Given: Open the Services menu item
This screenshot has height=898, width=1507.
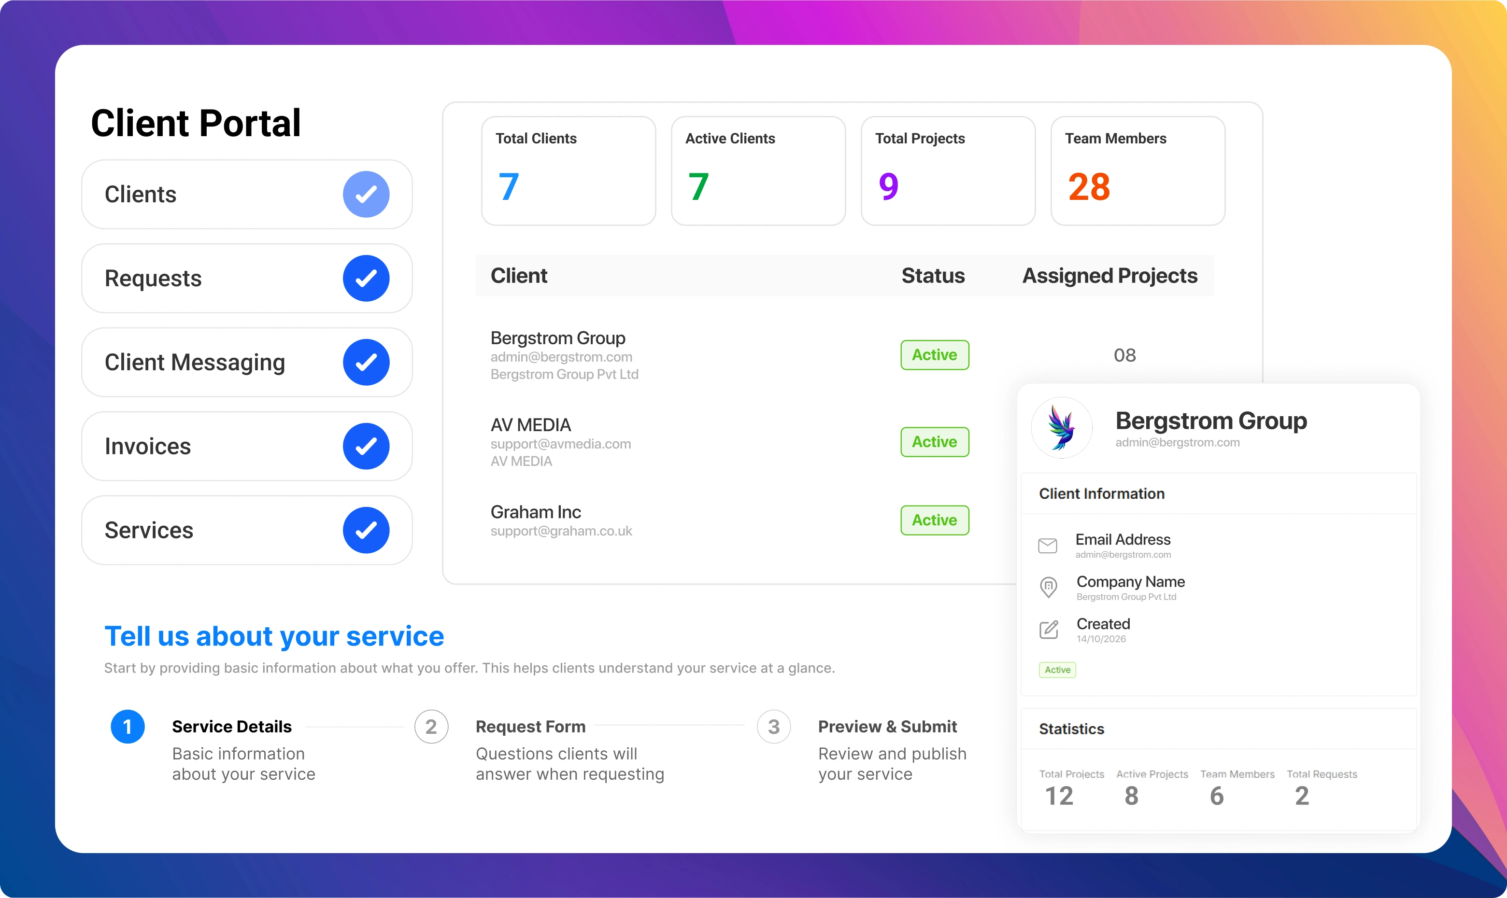Looking at the screenshot, I should 247,531.
